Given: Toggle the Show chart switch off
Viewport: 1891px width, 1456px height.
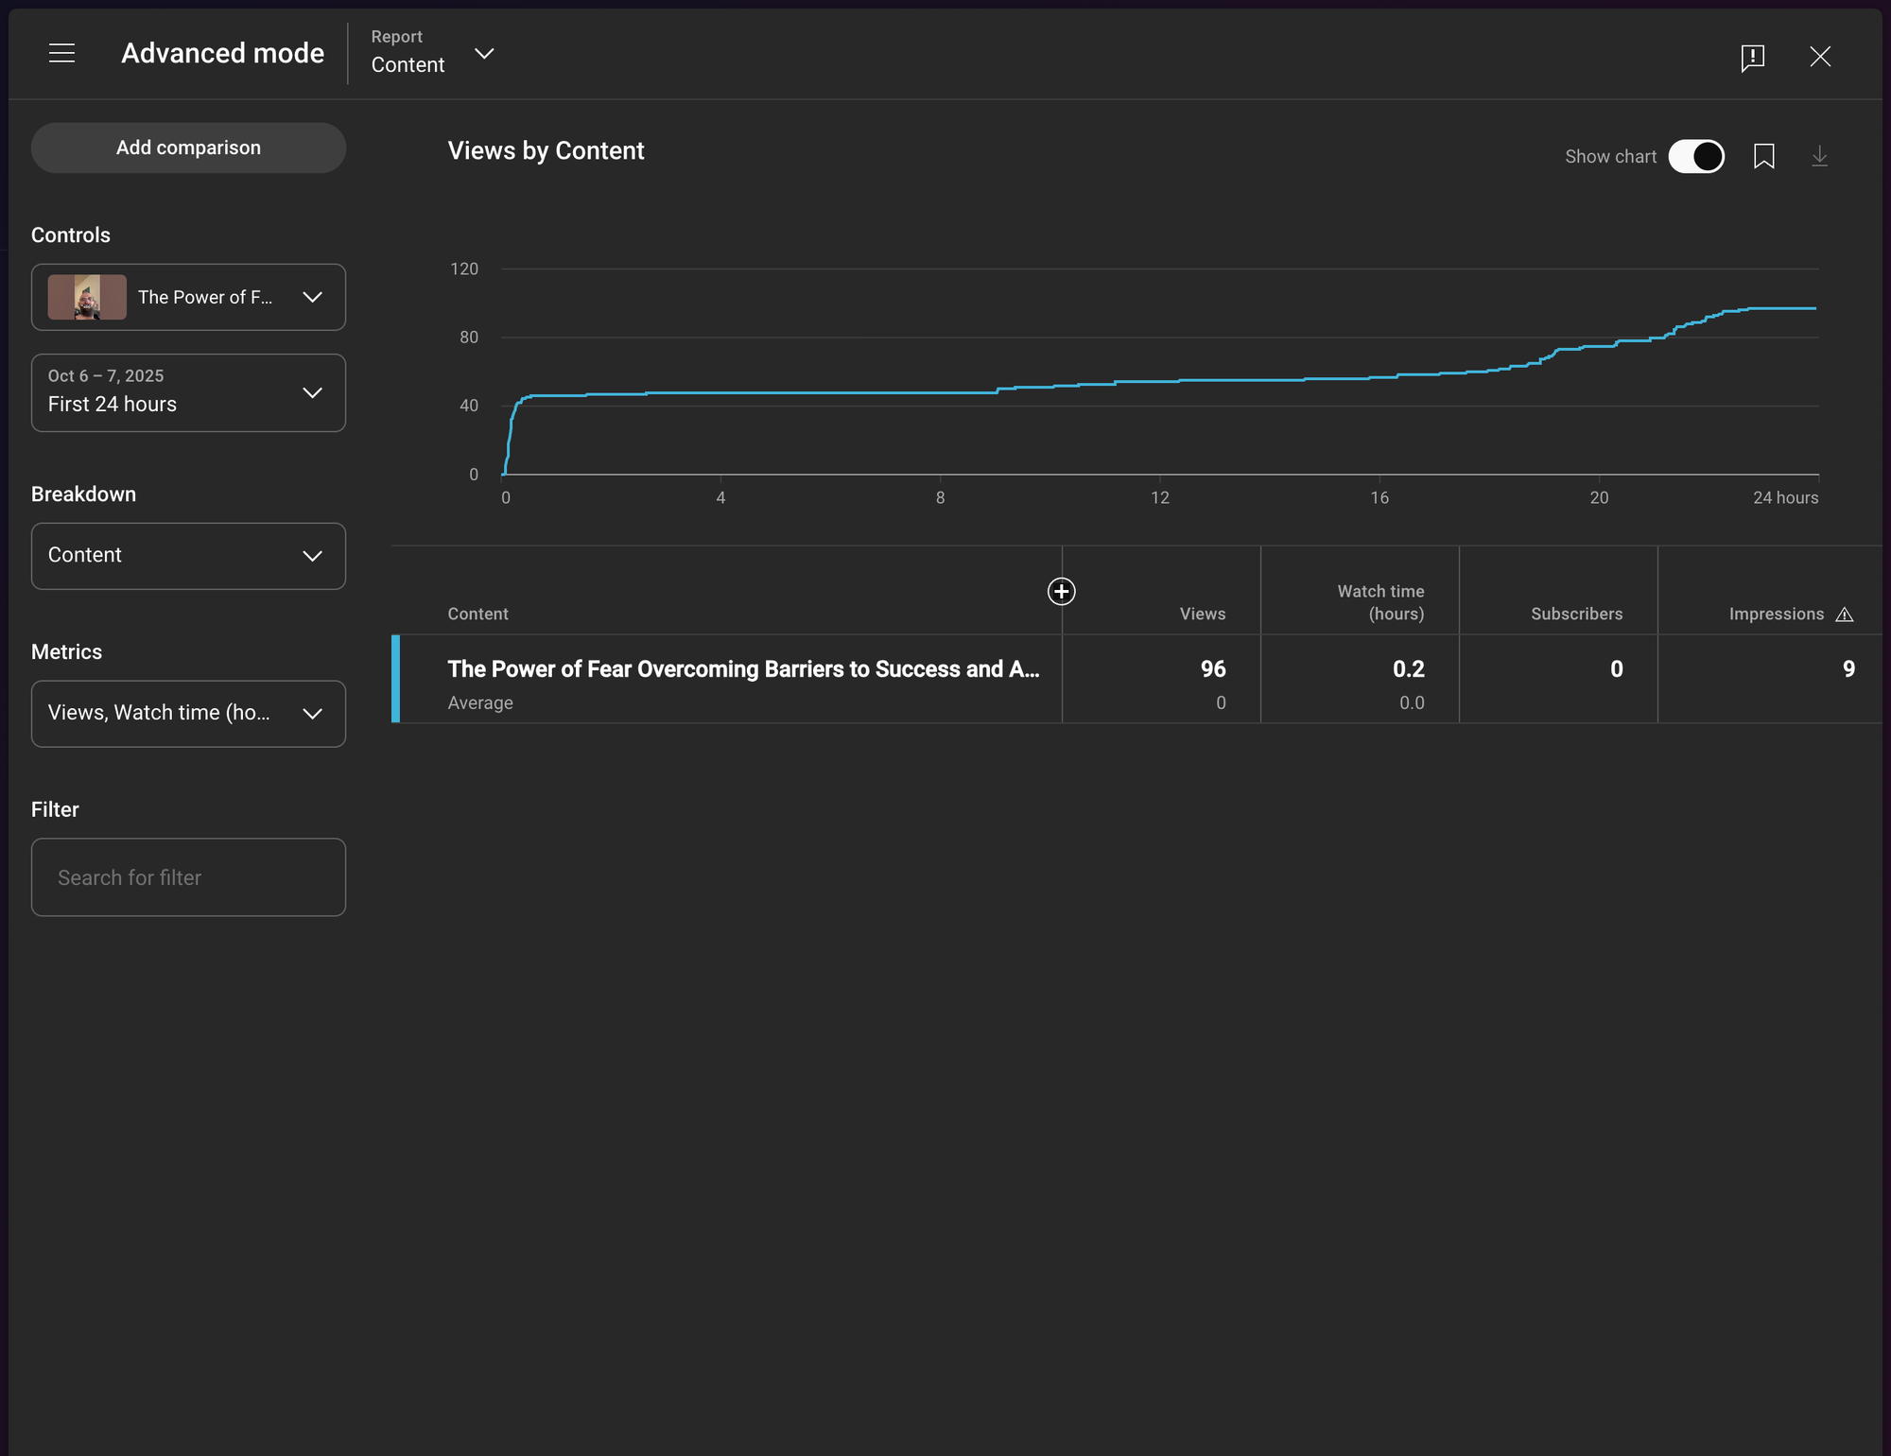Looking at the screenshot, I should click(x=1695, y=156).
